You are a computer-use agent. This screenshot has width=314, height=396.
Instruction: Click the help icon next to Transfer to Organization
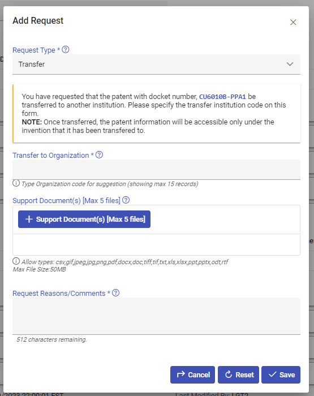coord(99,155)
